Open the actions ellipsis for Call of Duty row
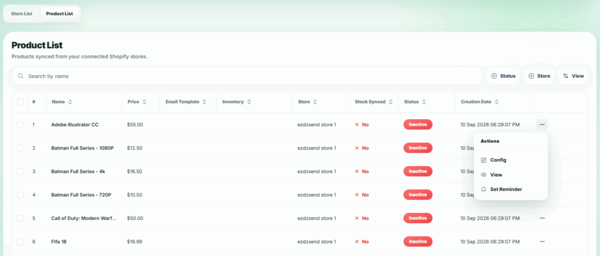This screenshot has height=256, width=600. pos(542,218)
